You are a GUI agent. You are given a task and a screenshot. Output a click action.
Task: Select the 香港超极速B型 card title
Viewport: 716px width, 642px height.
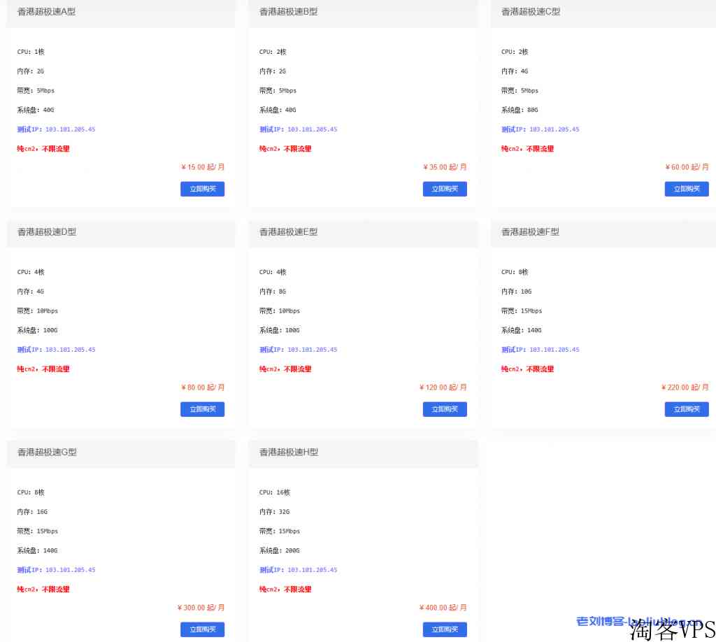(288, 12)
